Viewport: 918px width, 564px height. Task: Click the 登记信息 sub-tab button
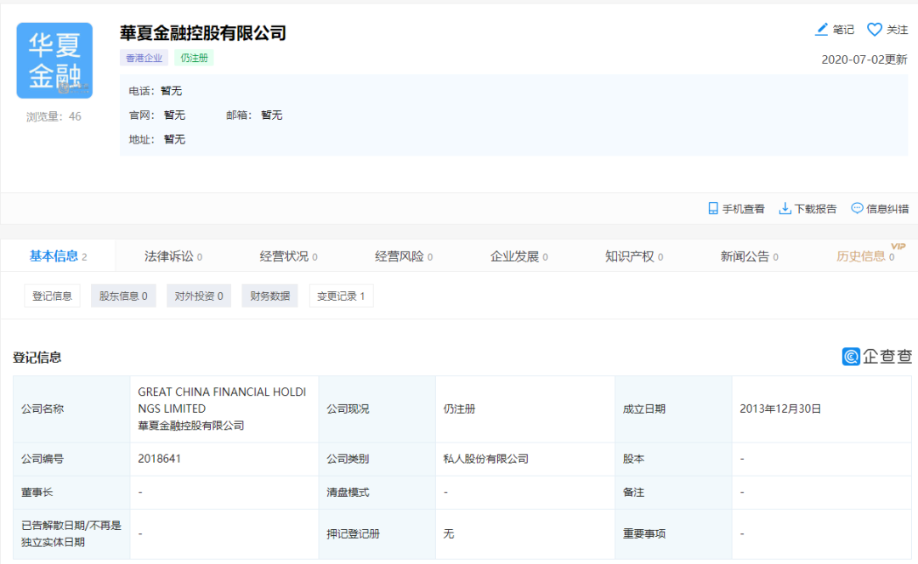pos(52,296)
